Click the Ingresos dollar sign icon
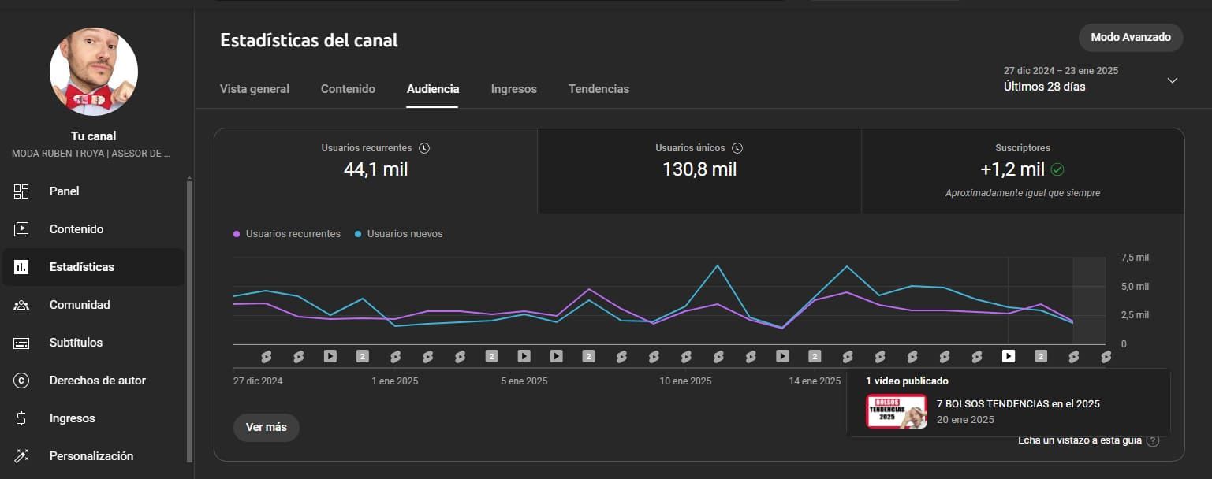This screenshot has height=479, width=1212. tap(21, 418)
